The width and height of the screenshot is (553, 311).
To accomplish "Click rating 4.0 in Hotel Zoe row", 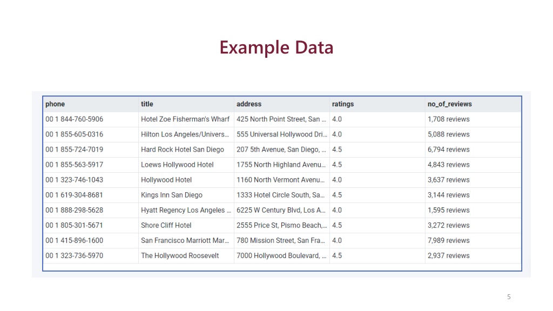I will (337, 119).
